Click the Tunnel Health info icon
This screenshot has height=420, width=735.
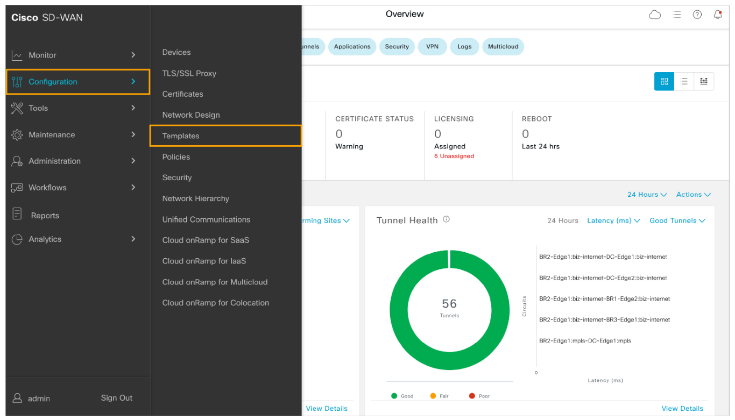[446, 219]
